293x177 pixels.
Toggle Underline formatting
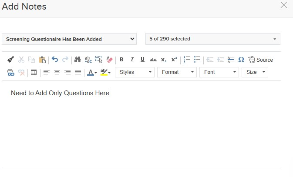142,60
